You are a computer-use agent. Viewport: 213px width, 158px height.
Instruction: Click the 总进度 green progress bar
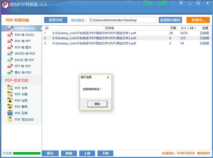[27, 153]
